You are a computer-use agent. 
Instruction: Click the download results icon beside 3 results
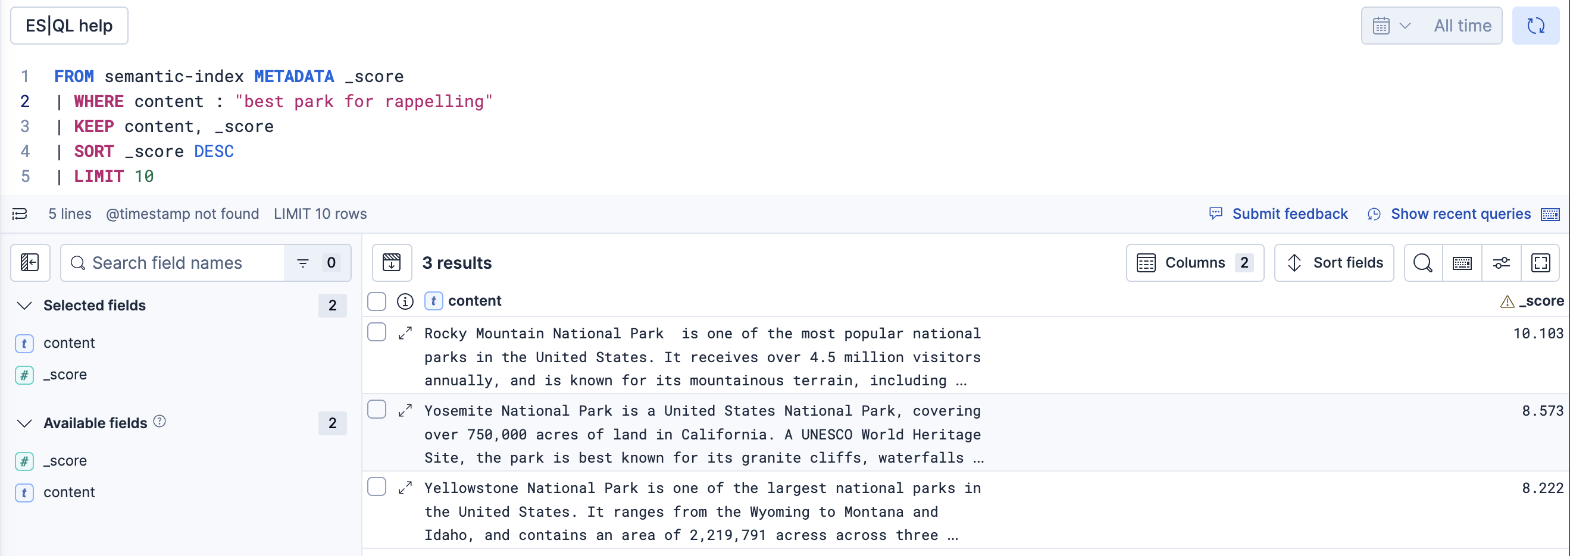(x=391, y=262)
